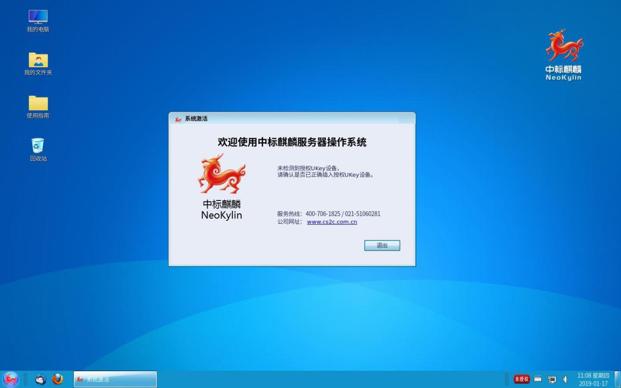The image size is (621, 388).
Task: Launch Firefox from the taskbar
Action: point(58,379)
